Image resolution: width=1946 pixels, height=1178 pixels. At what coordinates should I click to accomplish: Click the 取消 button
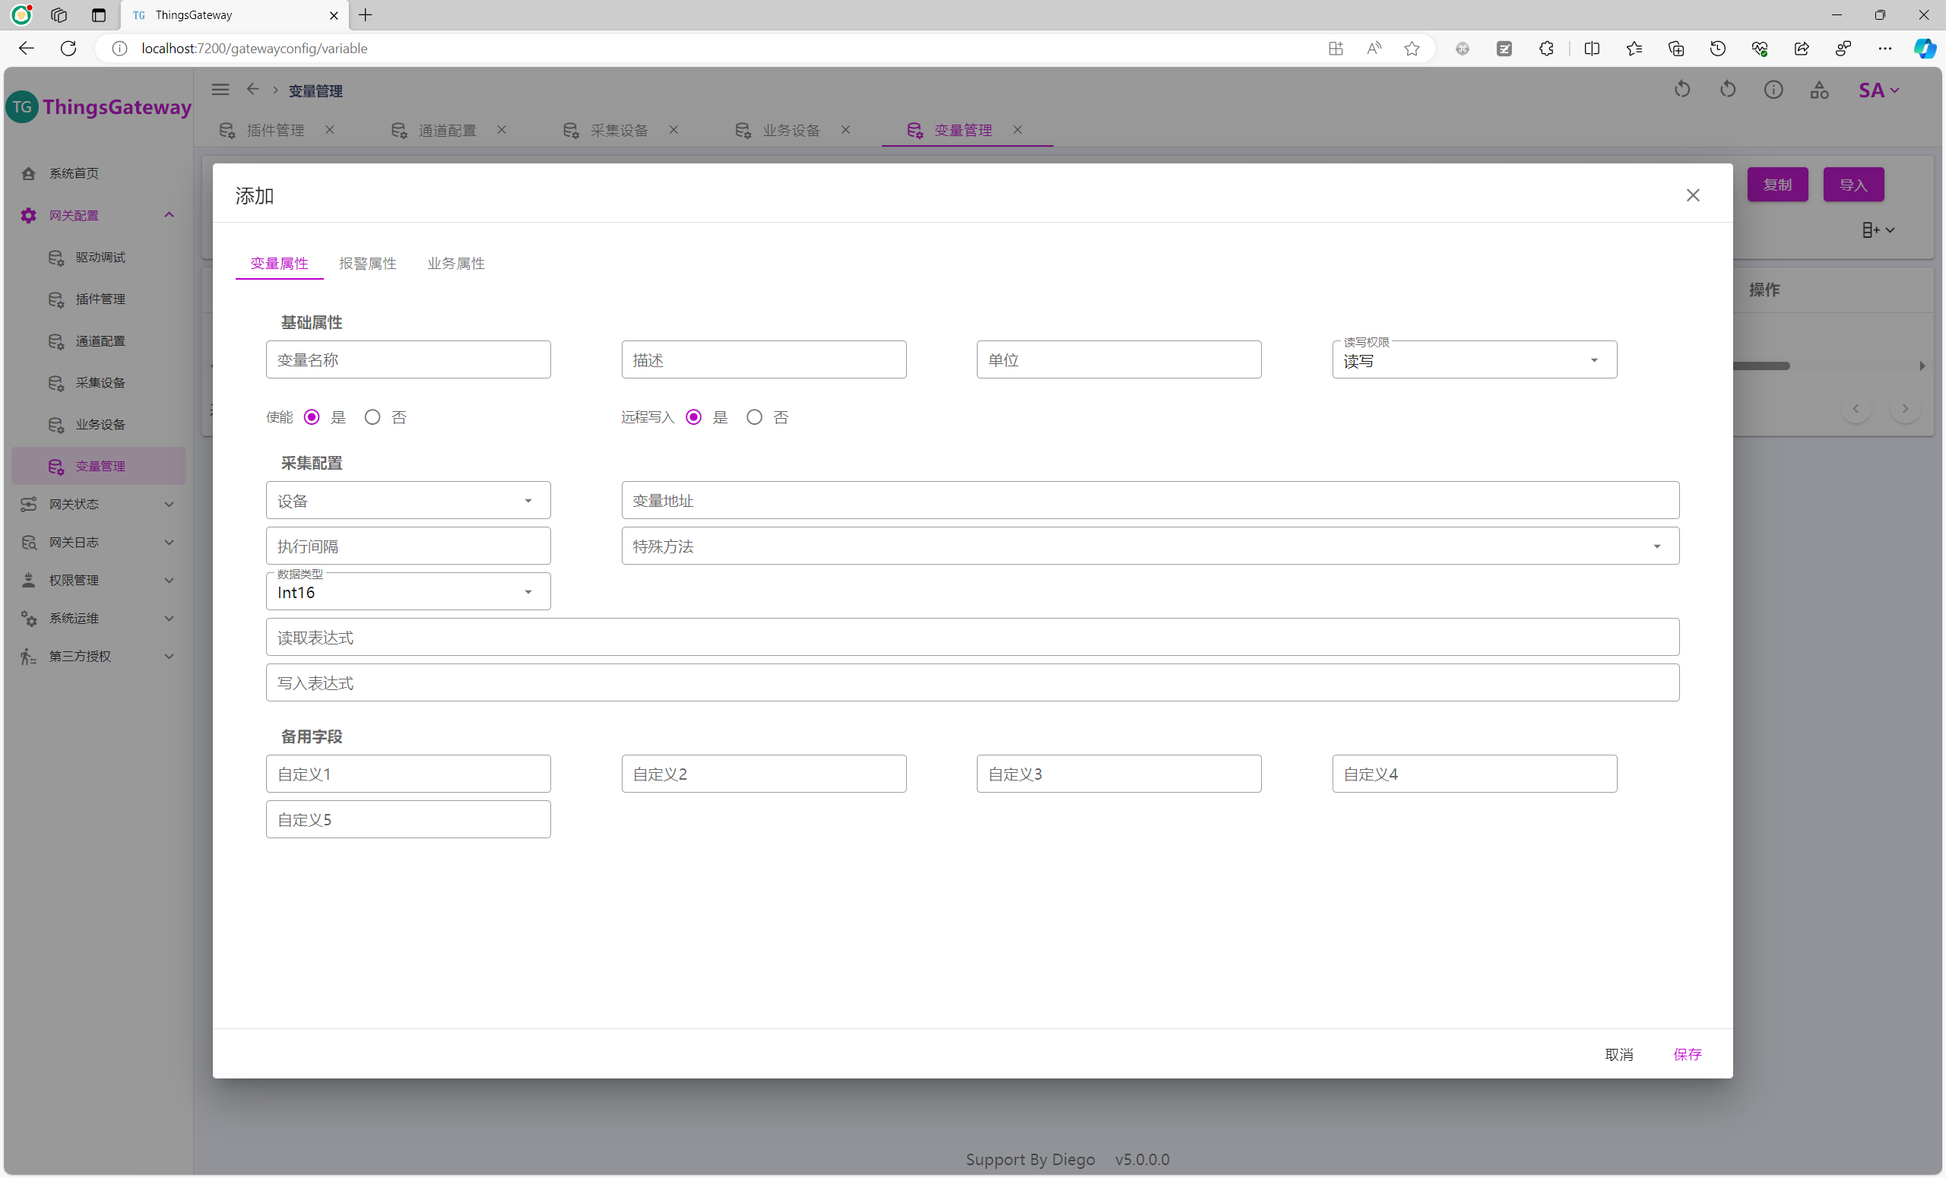pos(1618,1054)
